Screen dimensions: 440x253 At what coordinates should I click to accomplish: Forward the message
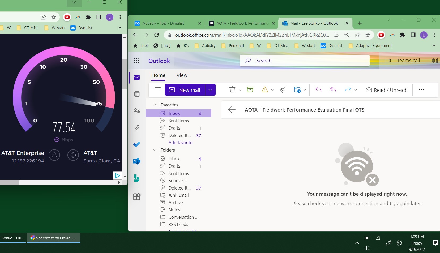(348, 90)
